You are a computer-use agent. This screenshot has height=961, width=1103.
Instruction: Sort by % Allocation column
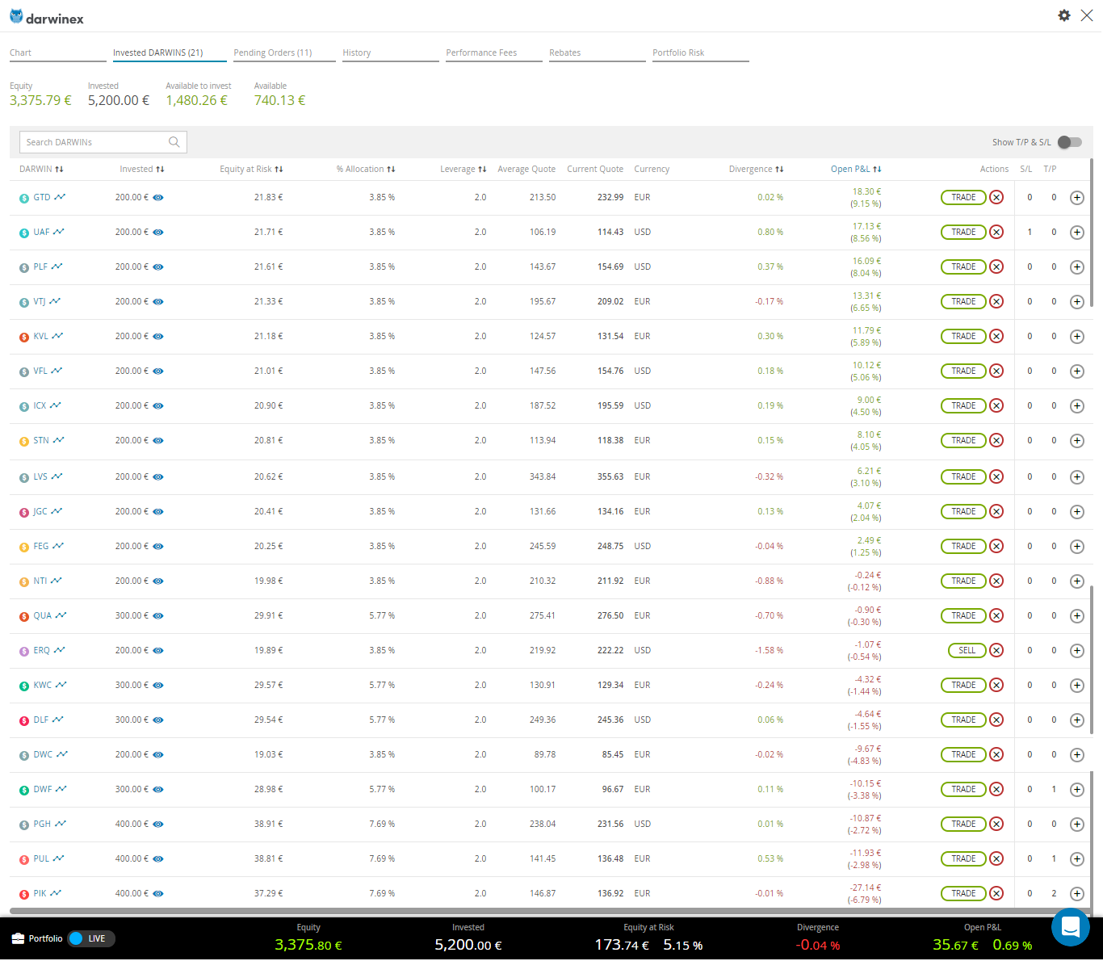tap(366, 169)
